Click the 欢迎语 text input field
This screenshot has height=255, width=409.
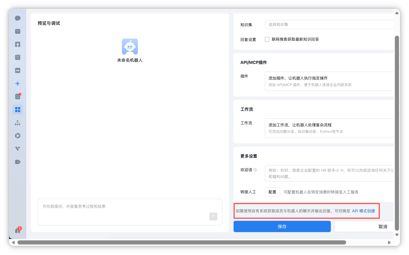[329, 173]
